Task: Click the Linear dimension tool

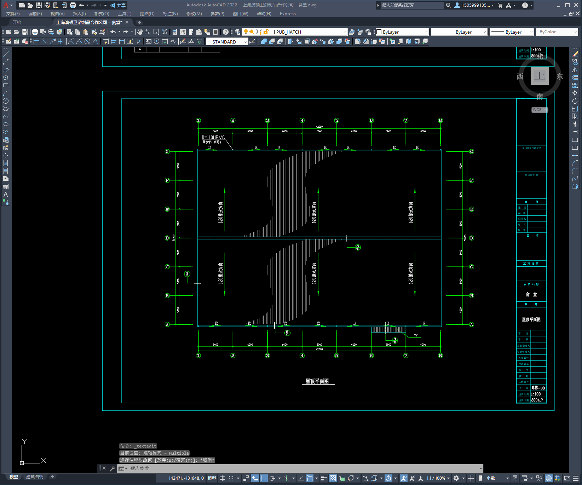Action: pyautogui.click(x=36, y=41)
